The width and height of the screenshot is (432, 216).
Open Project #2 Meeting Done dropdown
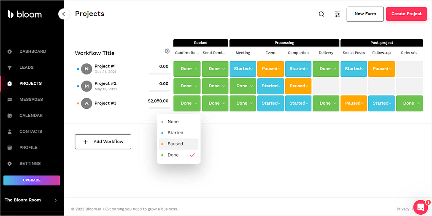243,86
